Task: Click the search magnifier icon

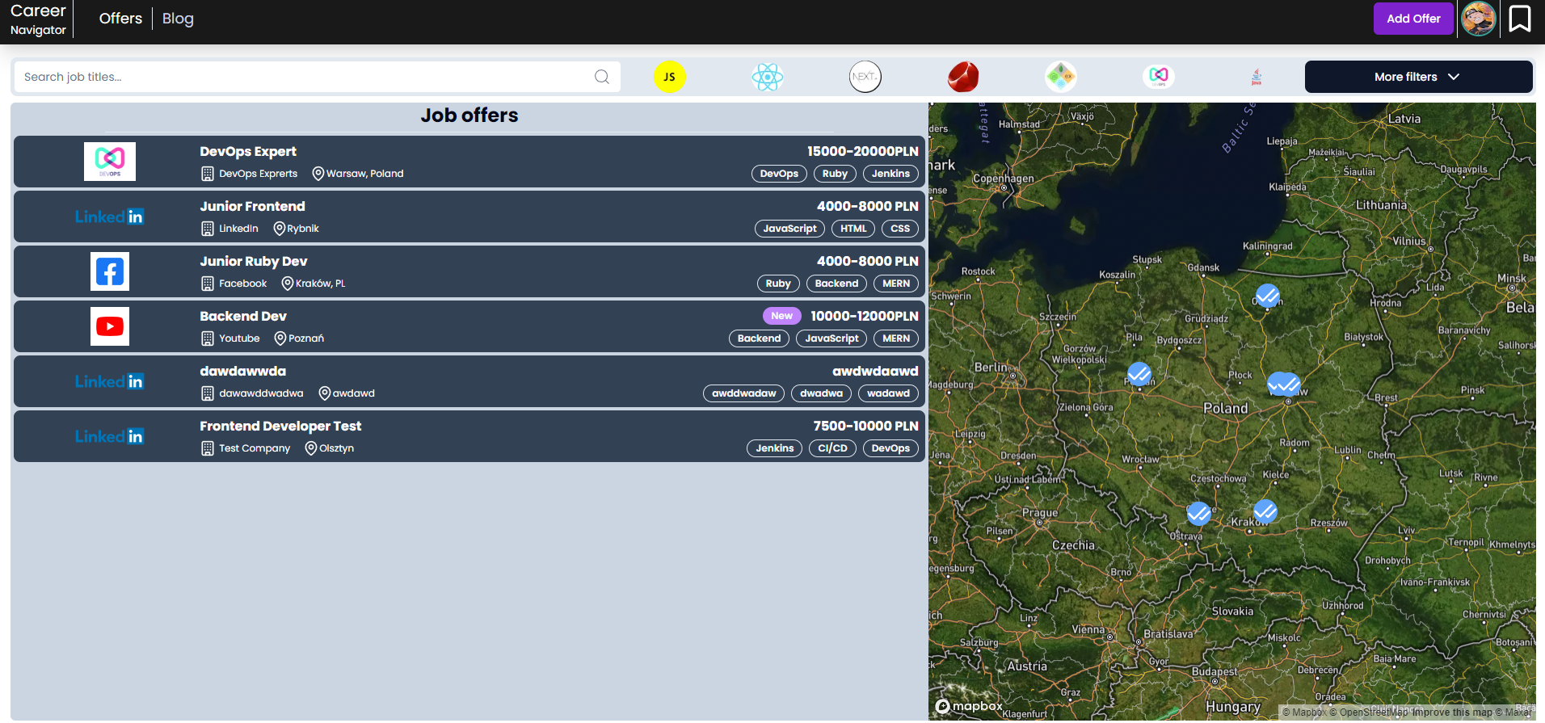Action: click(602, 77)
